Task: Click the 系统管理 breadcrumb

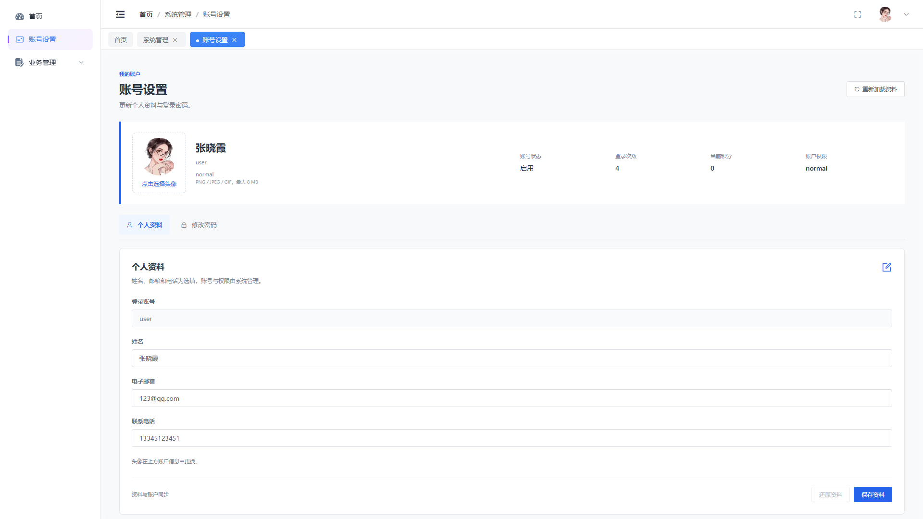Action: coord(178,14)
